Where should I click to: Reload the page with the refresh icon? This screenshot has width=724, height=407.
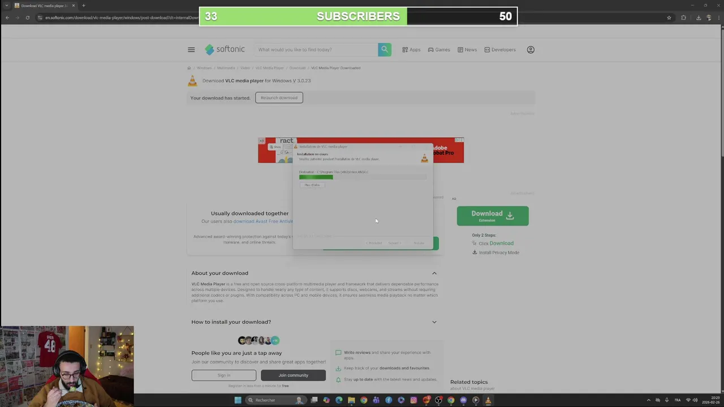tap(27, 18)
